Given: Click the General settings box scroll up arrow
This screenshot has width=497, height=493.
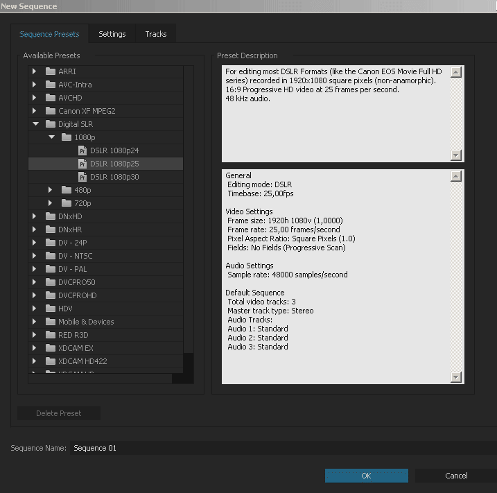Looking at the screenshot, I should tap(456, 176).
